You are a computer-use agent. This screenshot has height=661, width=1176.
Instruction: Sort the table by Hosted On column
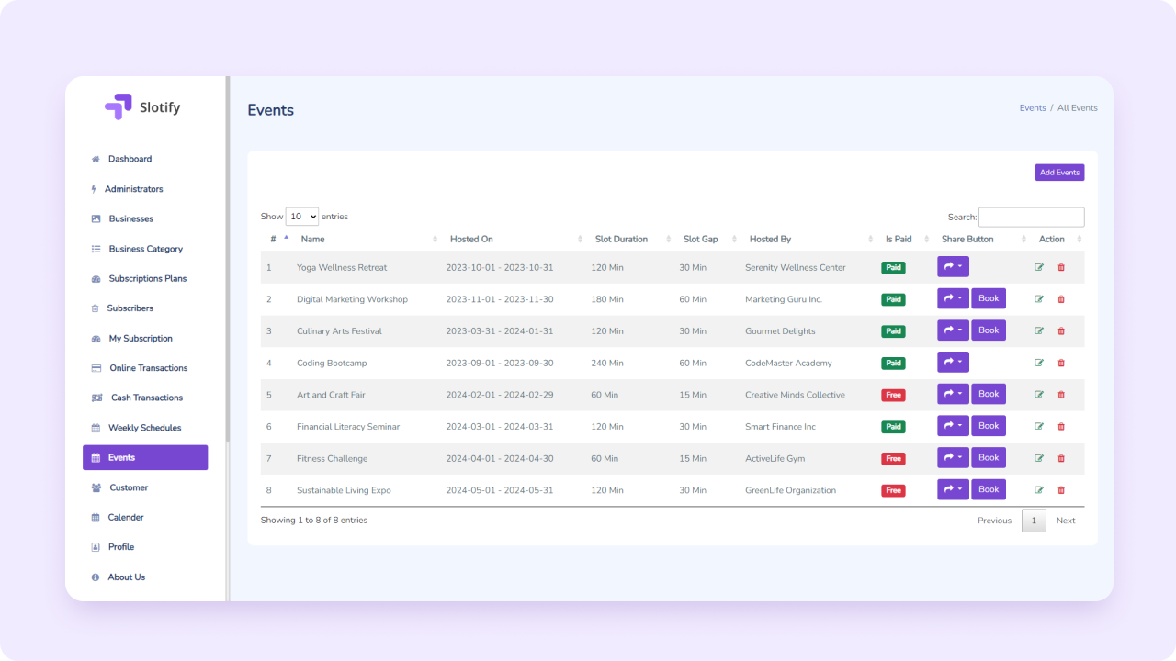point(514,240)
